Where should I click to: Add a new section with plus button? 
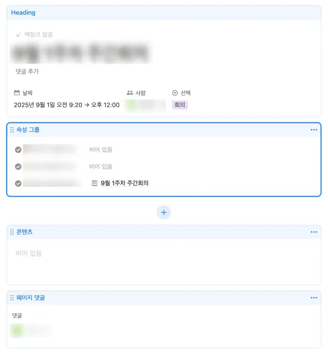(164, 213)
